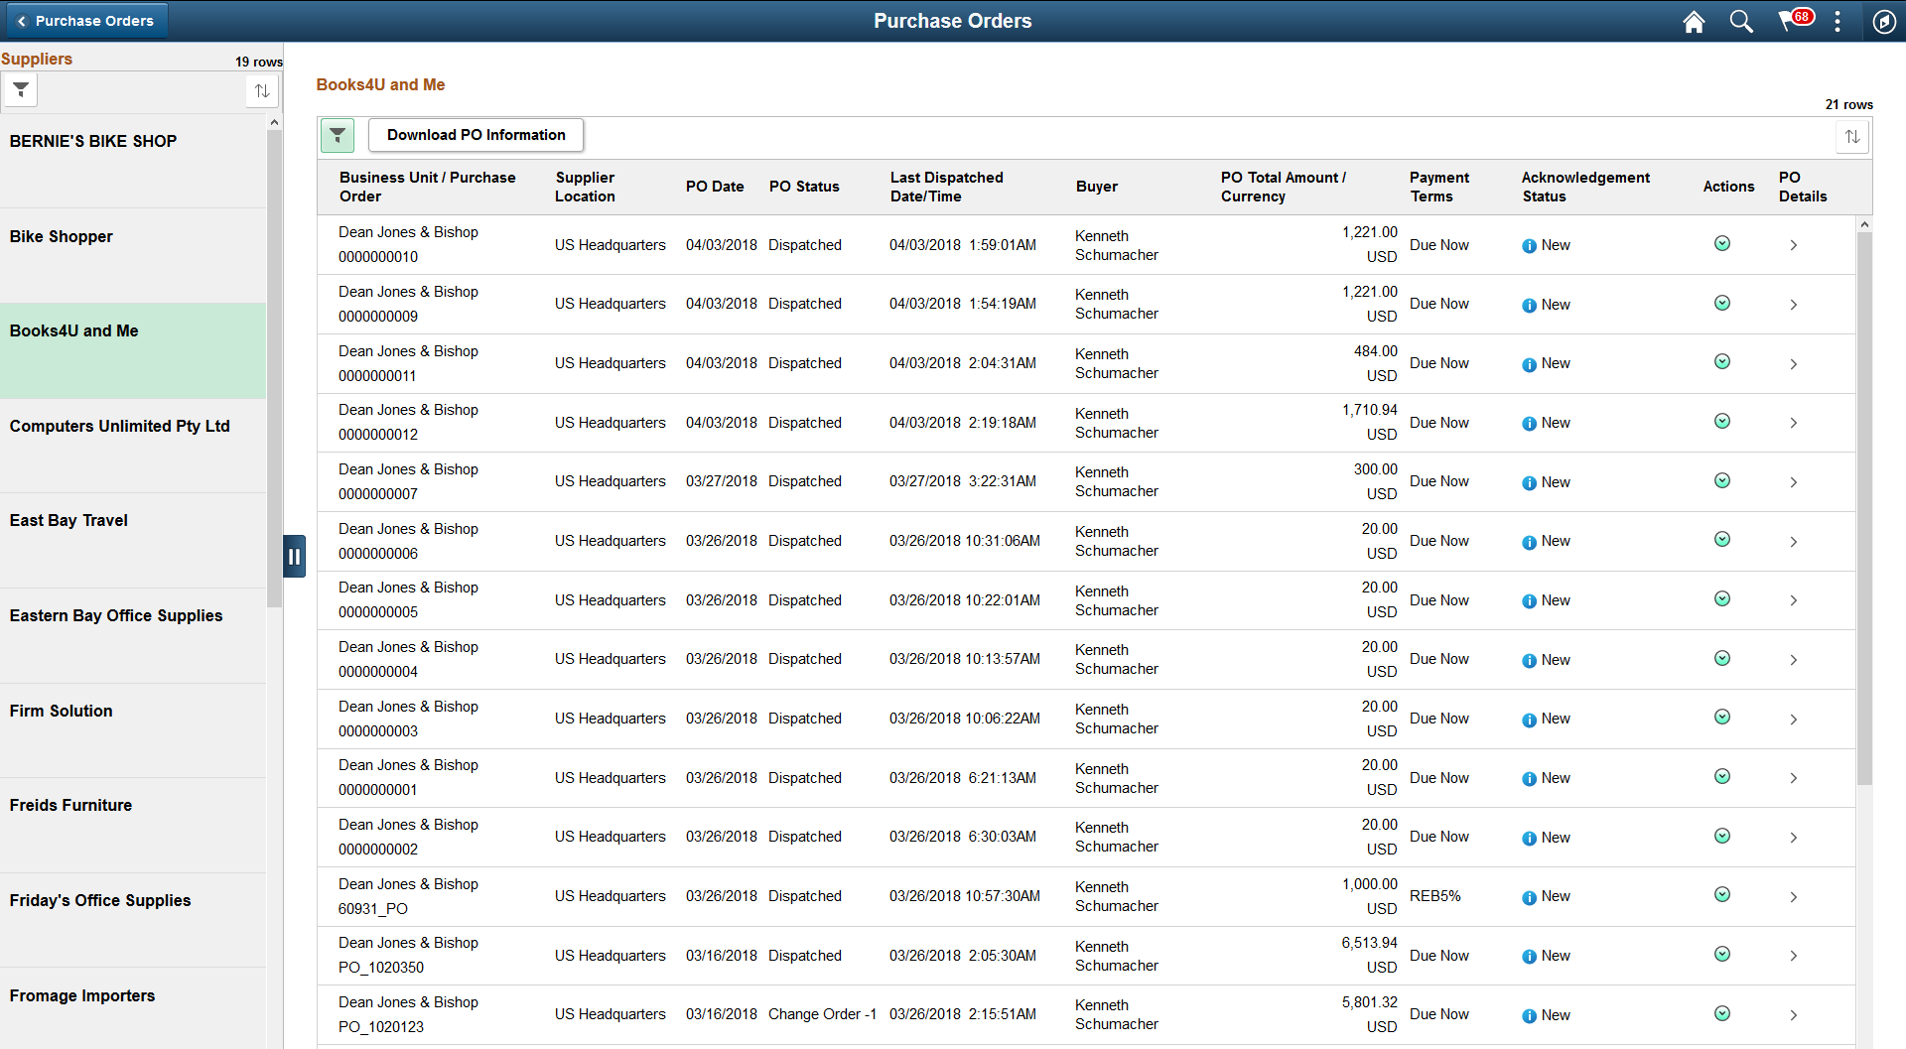Open the green Actions icon for PO 0000000012

pyautogui.click(x=1721, y=420)
